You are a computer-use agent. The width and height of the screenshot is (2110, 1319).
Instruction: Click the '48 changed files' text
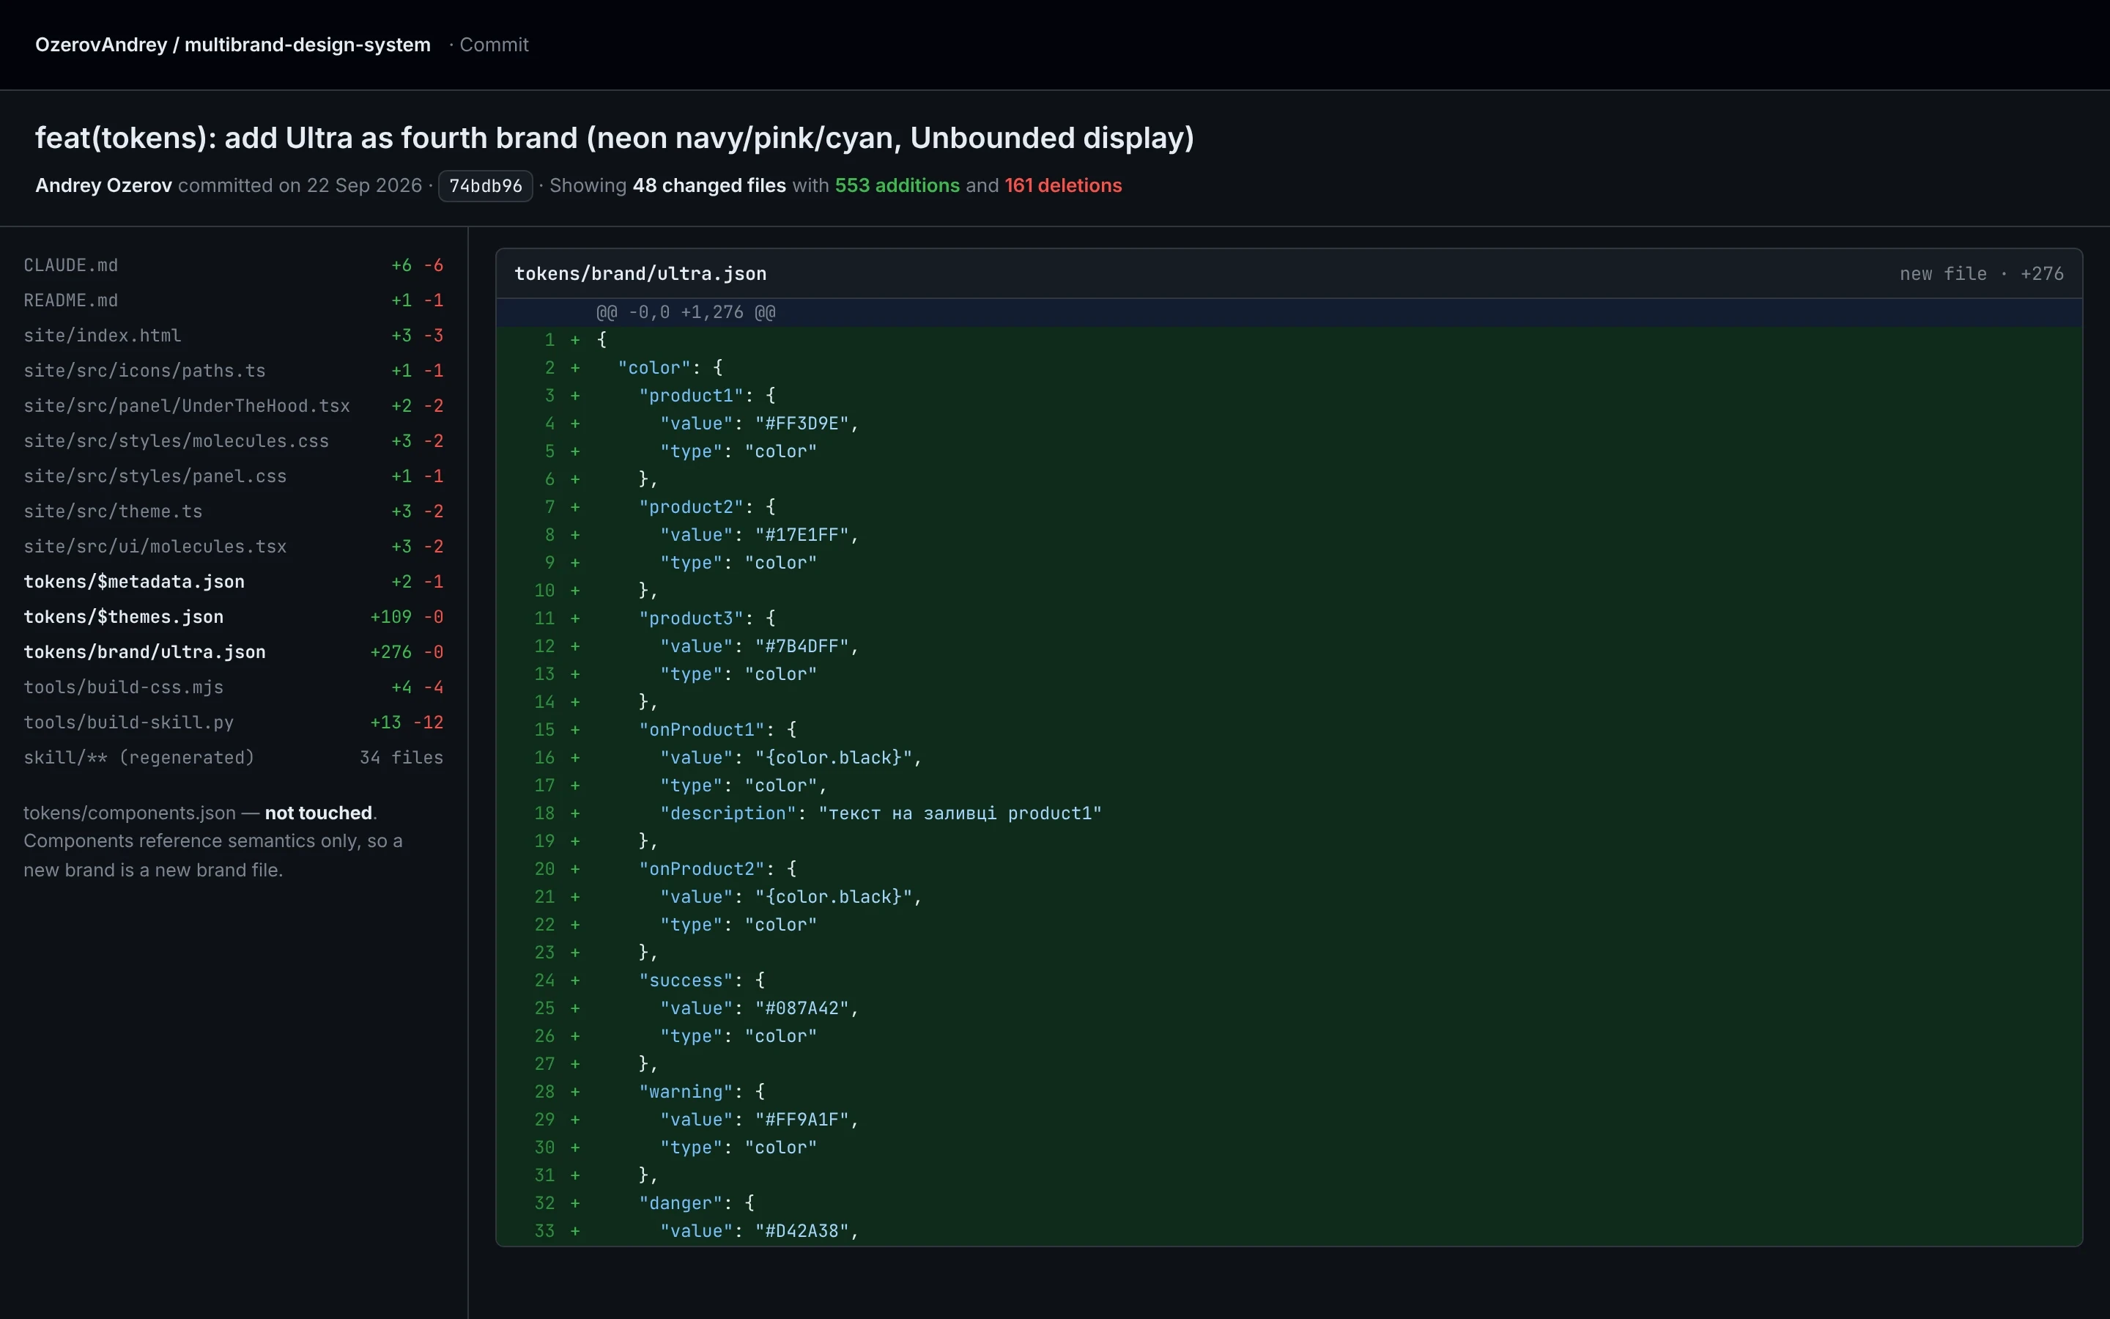pos(709,185)
